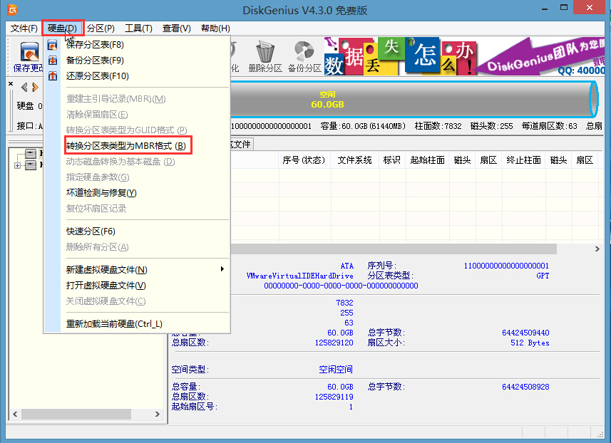611x443 pixels.
Task: Choose 快速分区(F6) menu entry
Action: 136,231
